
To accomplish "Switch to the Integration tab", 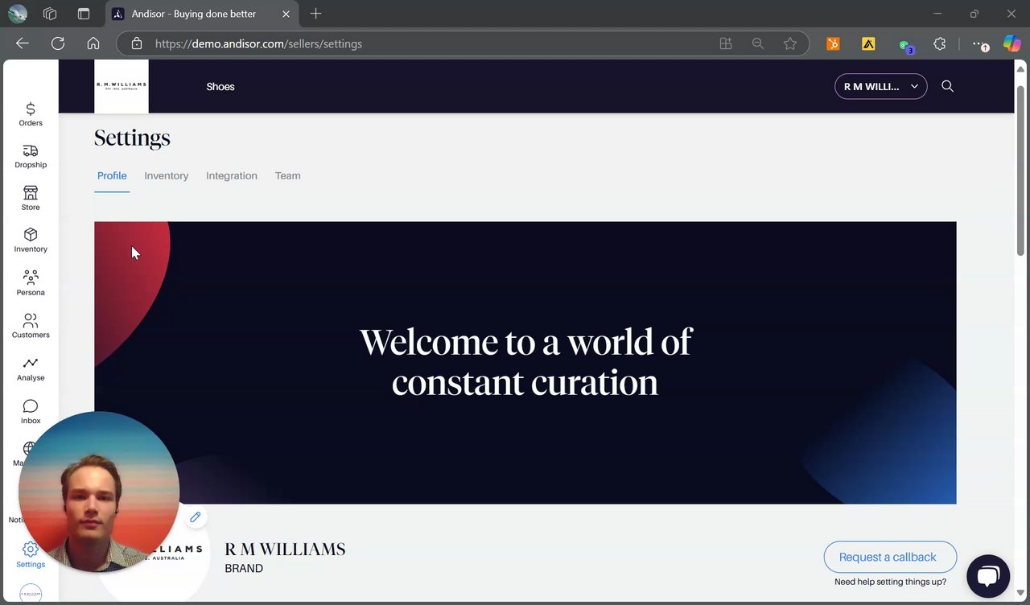I will pyautogui.click(x=232, y=175).
